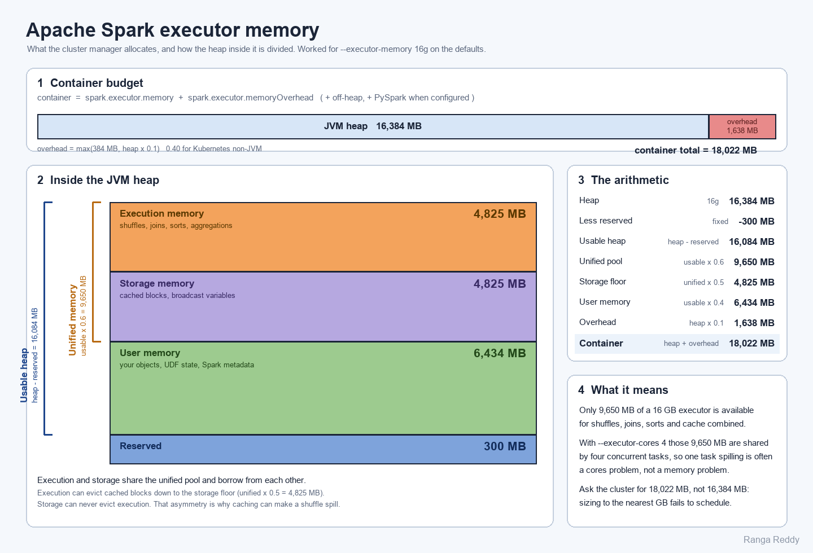Select the JVM heap 16,384 MB bar

coord(373,126)
